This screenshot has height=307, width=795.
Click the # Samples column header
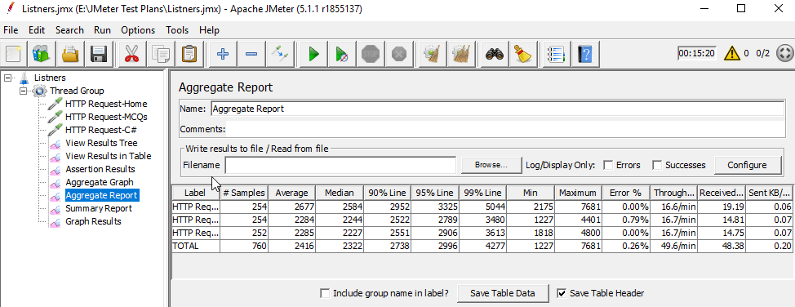tap(244, 193)
